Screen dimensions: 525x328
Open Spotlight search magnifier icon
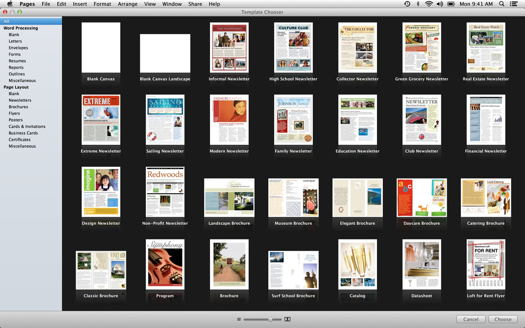coord(501,4)
